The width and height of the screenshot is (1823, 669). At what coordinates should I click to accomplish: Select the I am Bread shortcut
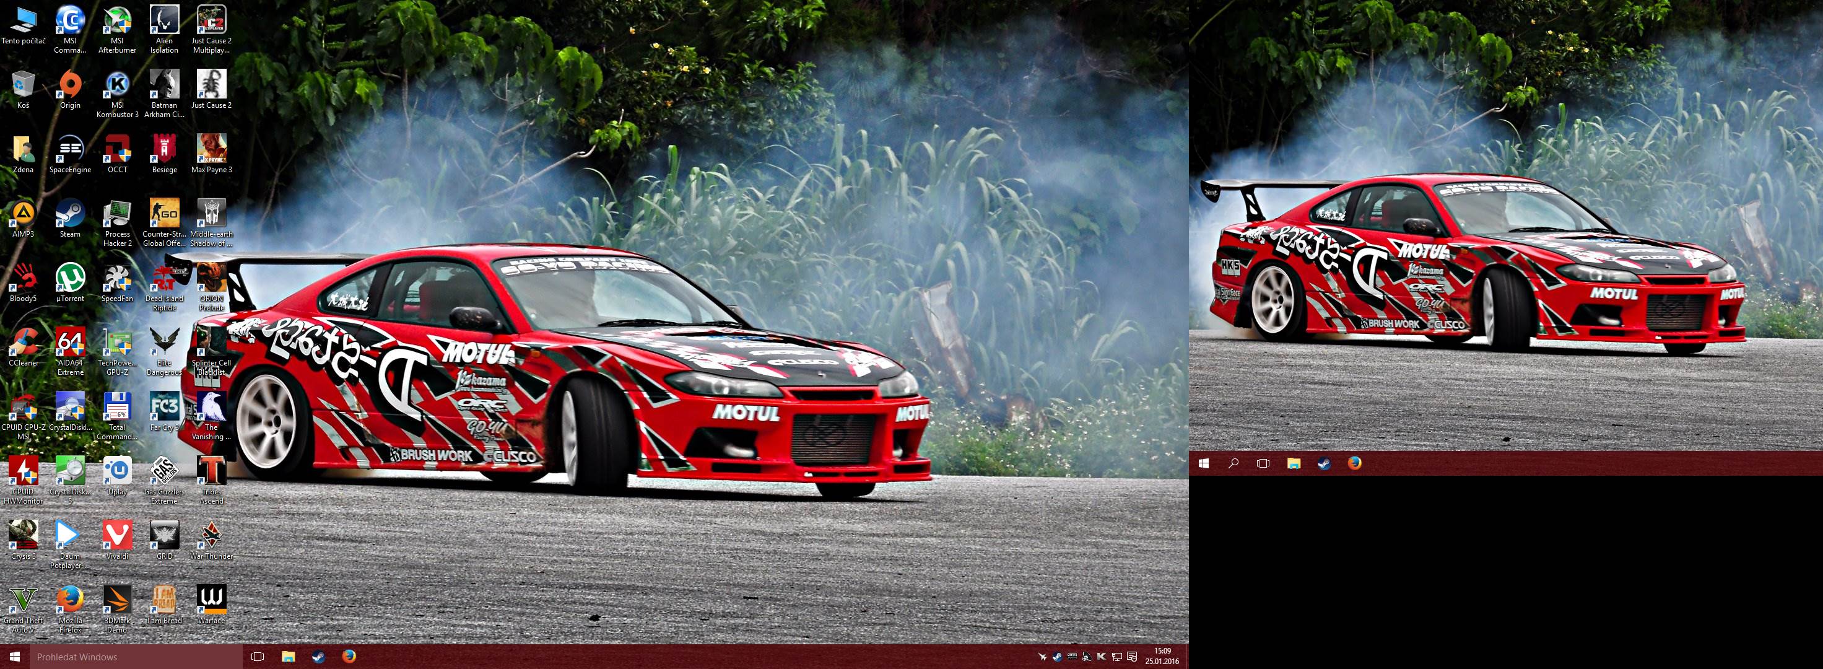pos(164,606)
